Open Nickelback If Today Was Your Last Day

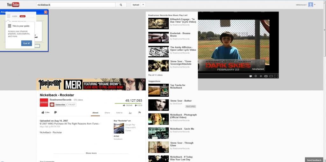(x=181, y=158)
